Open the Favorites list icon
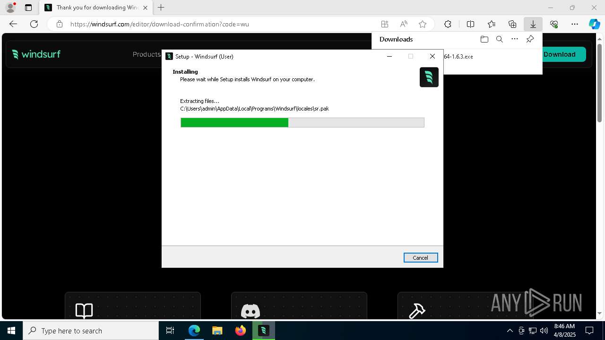 tap(492, 24)
